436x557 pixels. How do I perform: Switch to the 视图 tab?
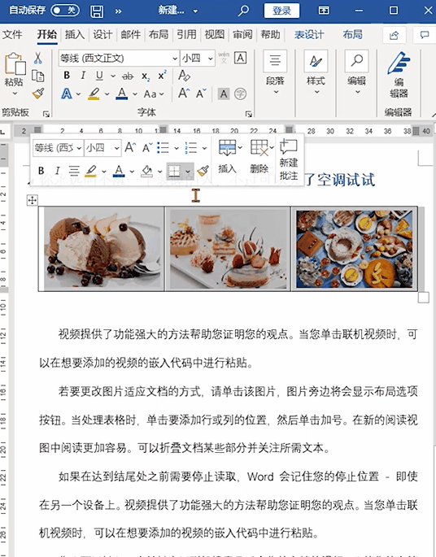pyautogui.click(x=214, y=34)
